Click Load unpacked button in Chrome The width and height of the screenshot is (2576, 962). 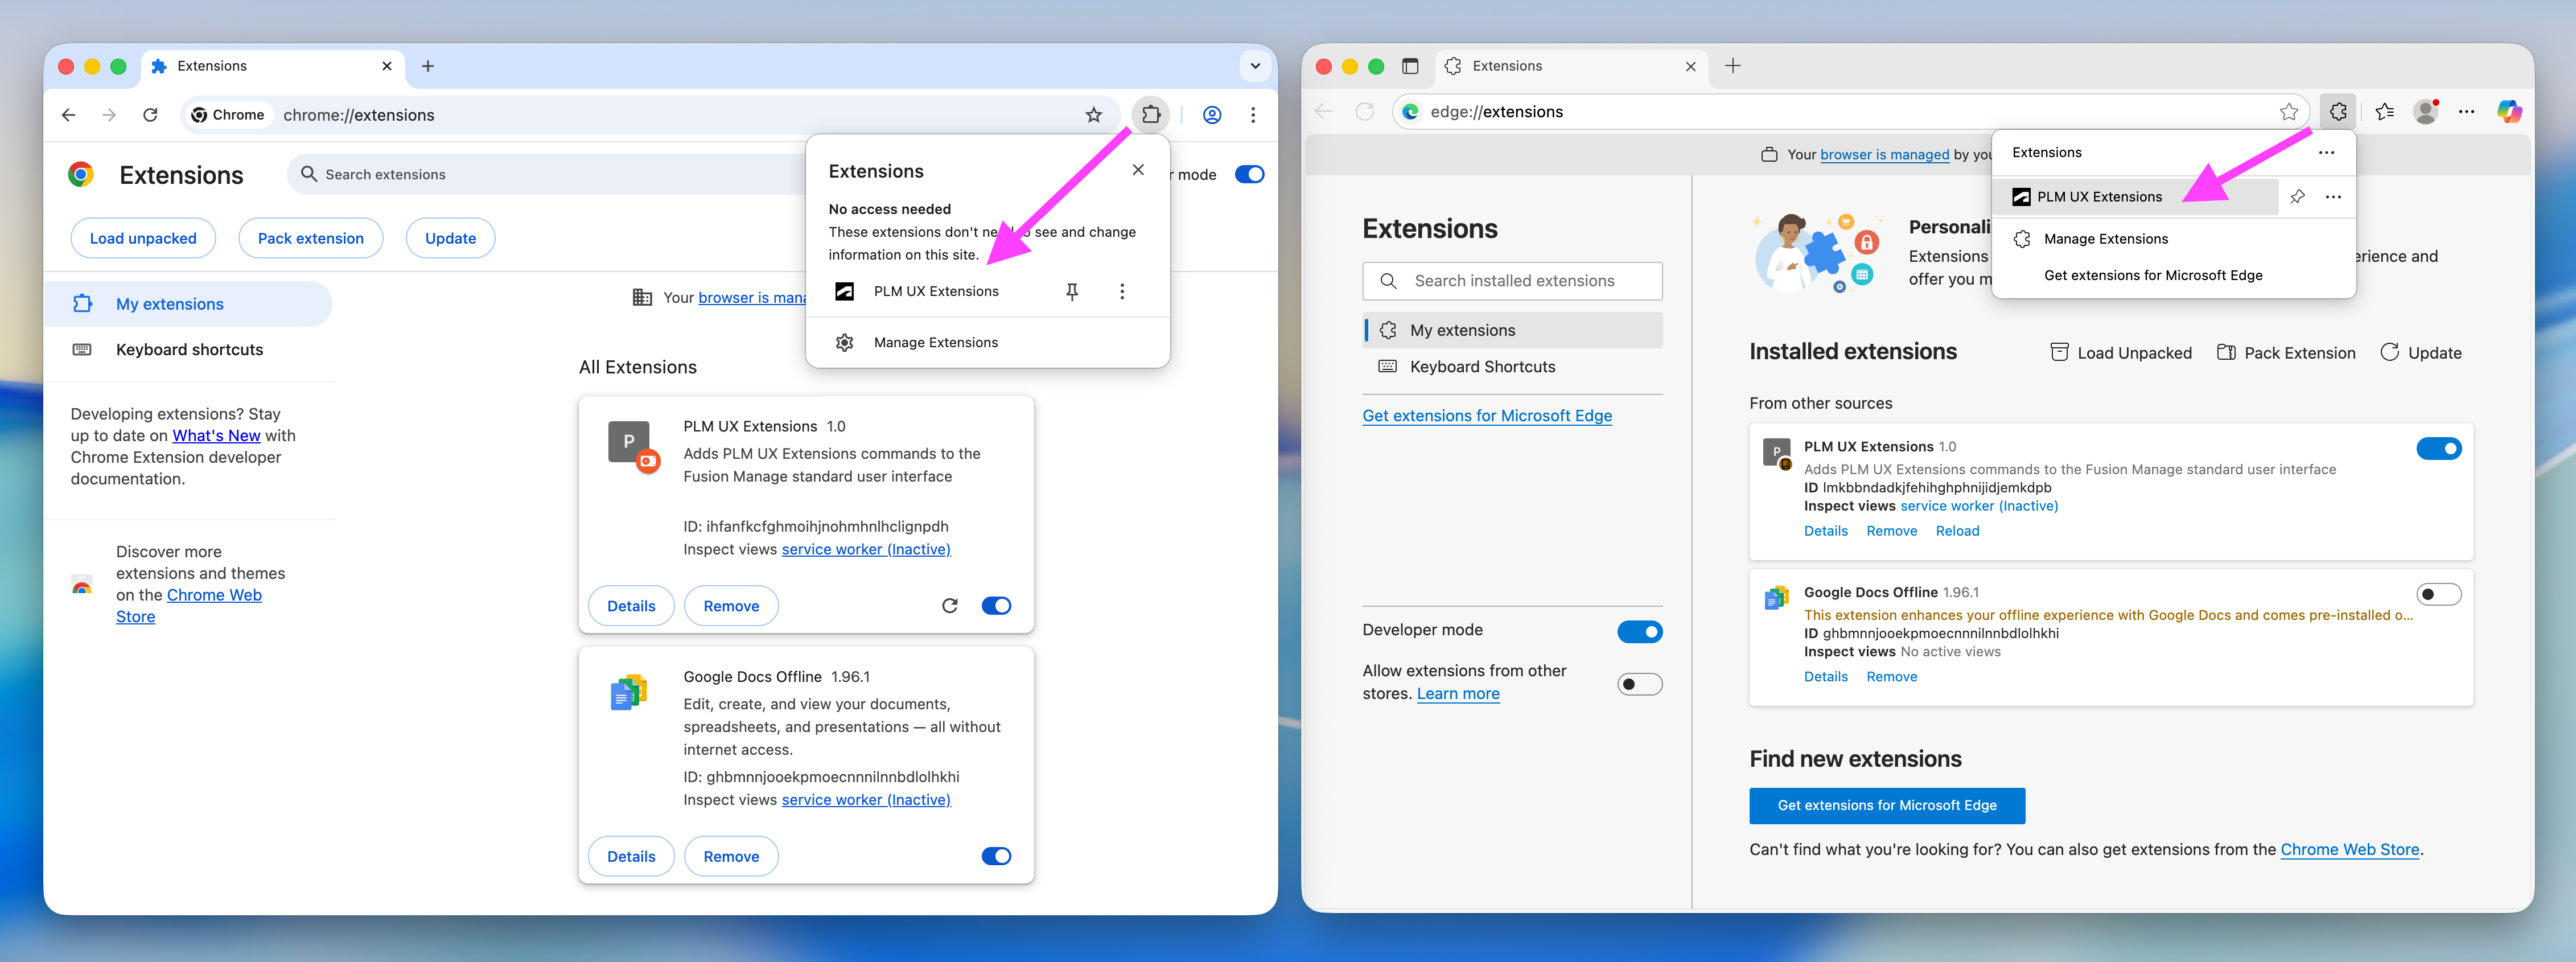143,238
